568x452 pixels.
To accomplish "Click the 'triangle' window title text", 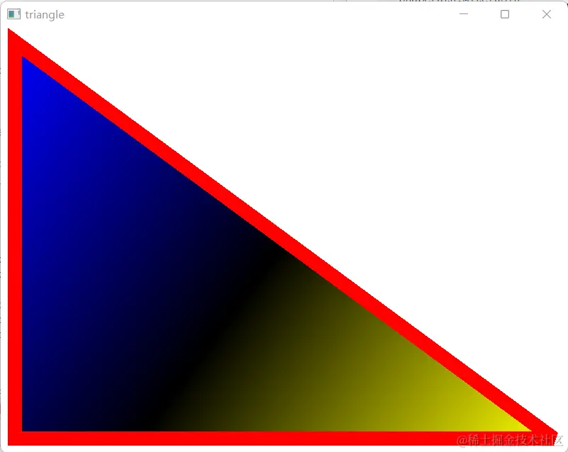I will pyautogui.click(x=45, y=14).
